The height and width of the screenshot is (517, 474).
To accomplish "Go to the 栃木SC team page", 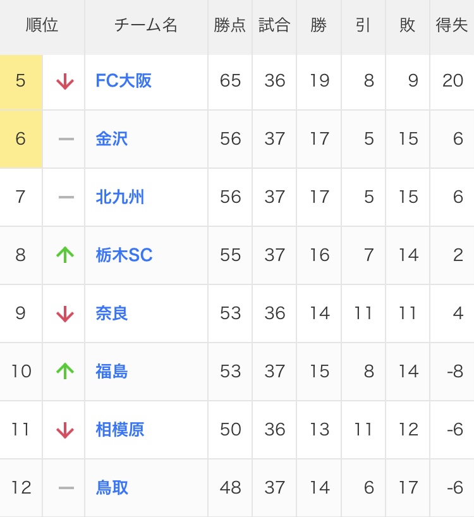I will point(124,255).
